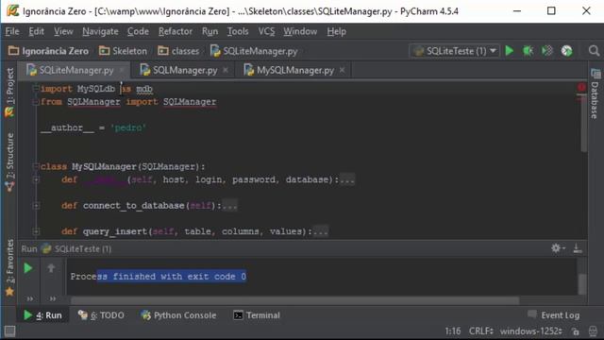
Task: Expand the __init__ method fold
Action: [x=36, y=179]
